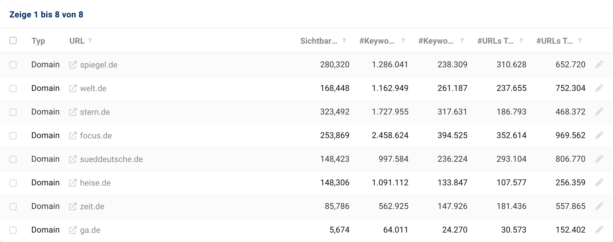The height and width of the screenshot is (242, 613).
Task: Click the ga.de domain link
Action: (x=90, y=230)
